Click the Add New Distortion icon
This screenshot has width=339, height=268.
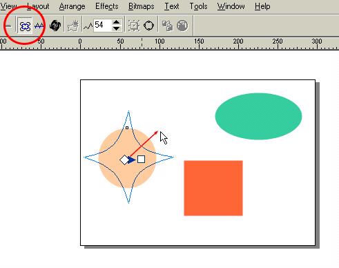73,26
